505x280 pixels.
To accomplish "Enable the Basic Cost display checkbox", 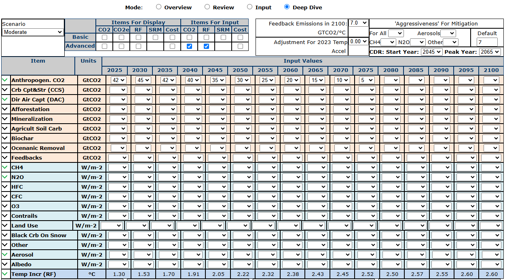I will pyautogui.click(x=172, y=37).
